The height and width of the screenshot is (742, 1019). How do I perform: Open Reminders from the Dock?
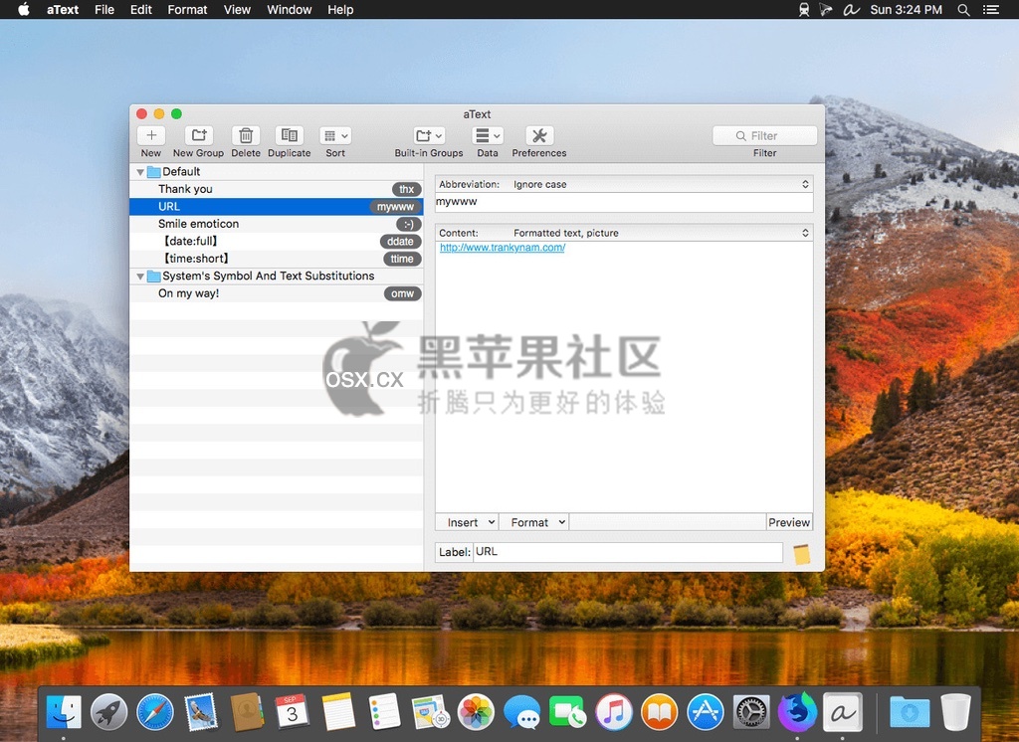click(x=384, y=712)
